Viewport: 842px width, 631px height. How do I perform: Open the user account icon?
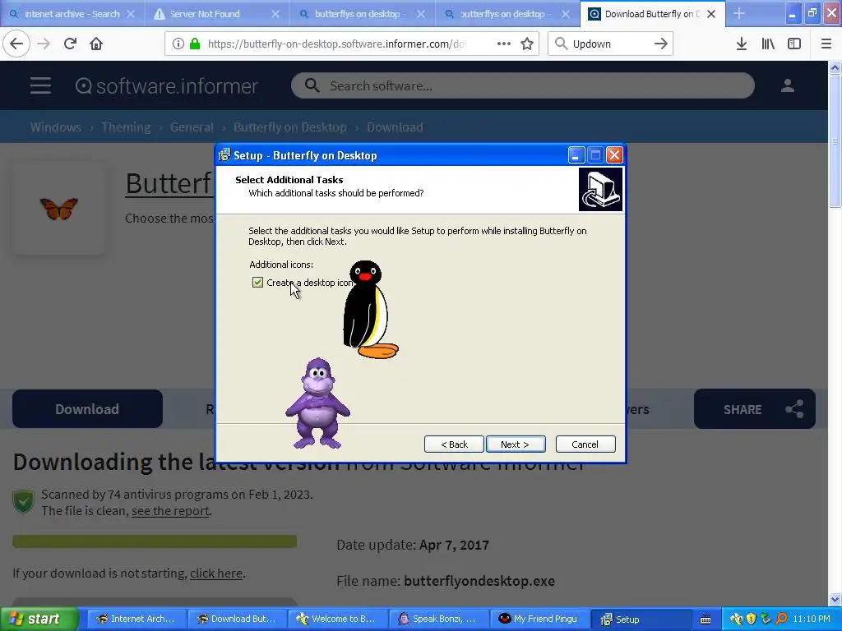pyautogui.click(x=788, y=85)
